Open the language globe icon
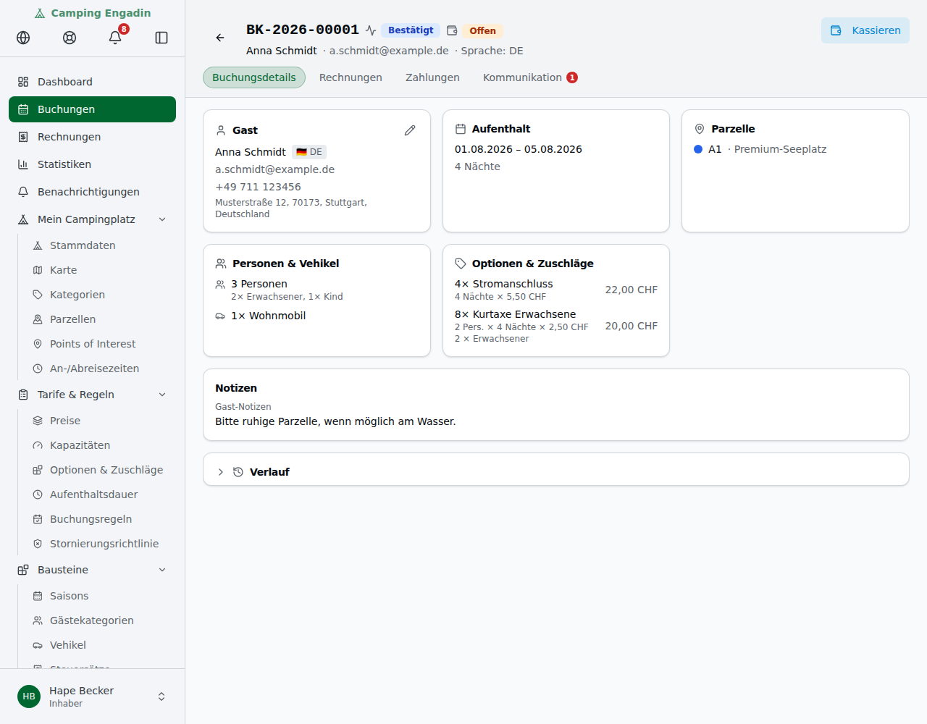Viewport: 927px width, 724px height. [x=23, y=38]
